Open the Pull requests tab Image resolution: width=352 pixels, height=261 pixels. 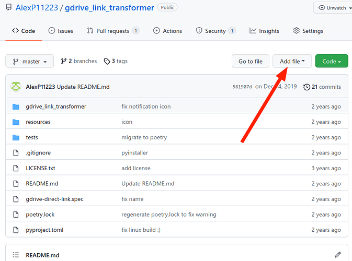pos(113,31)
